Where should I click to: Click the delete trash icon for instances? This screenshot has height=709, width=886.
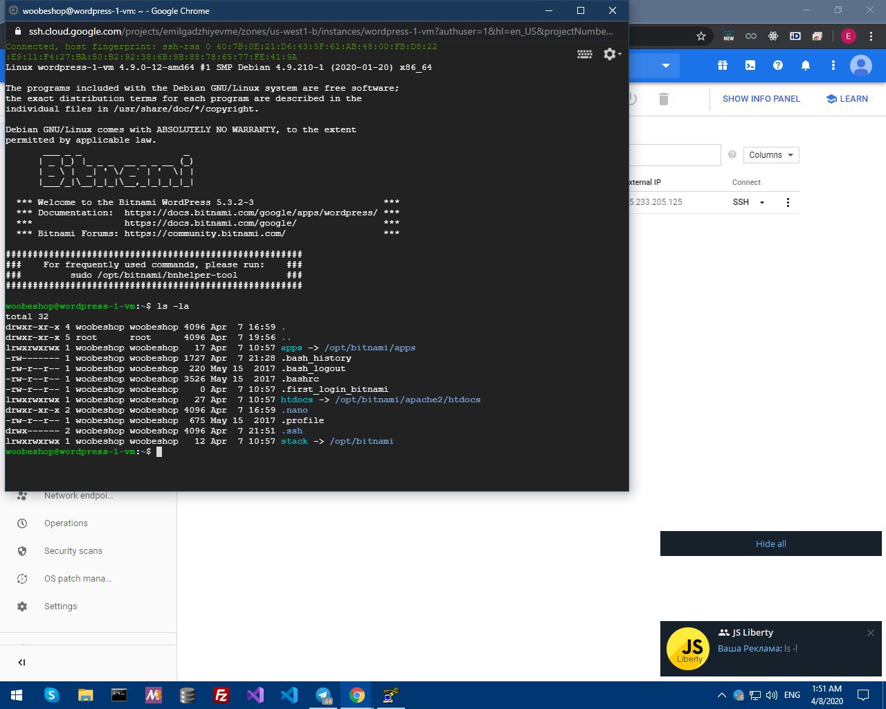click(x=663, y=99)
